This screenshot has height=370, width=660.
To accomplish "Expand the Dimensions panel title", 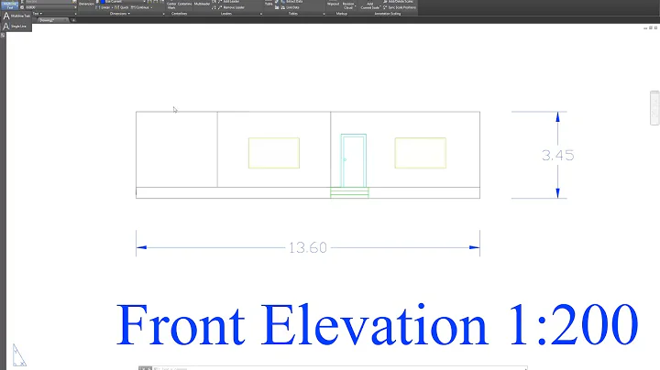I will 119,14.
